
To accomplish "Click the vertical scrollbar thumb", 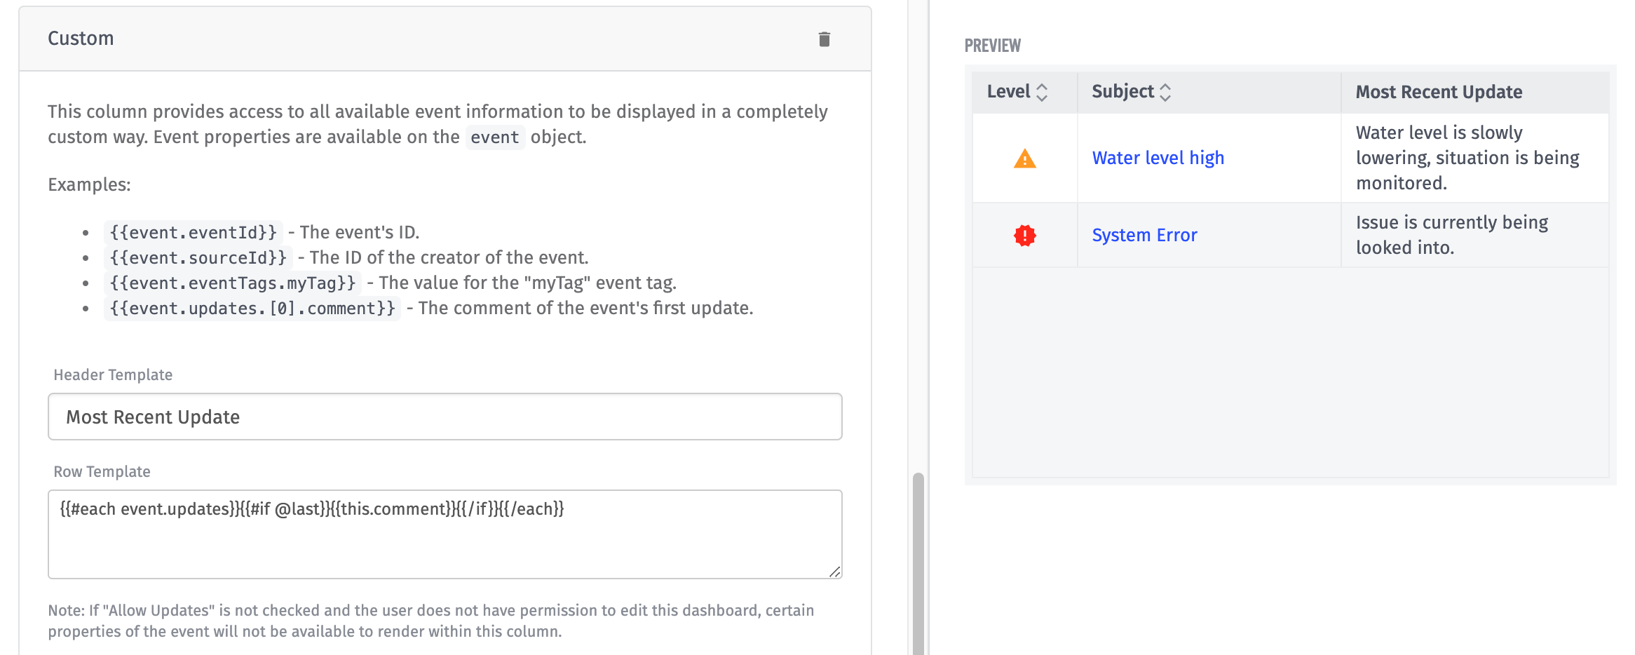I will (918, 561).
